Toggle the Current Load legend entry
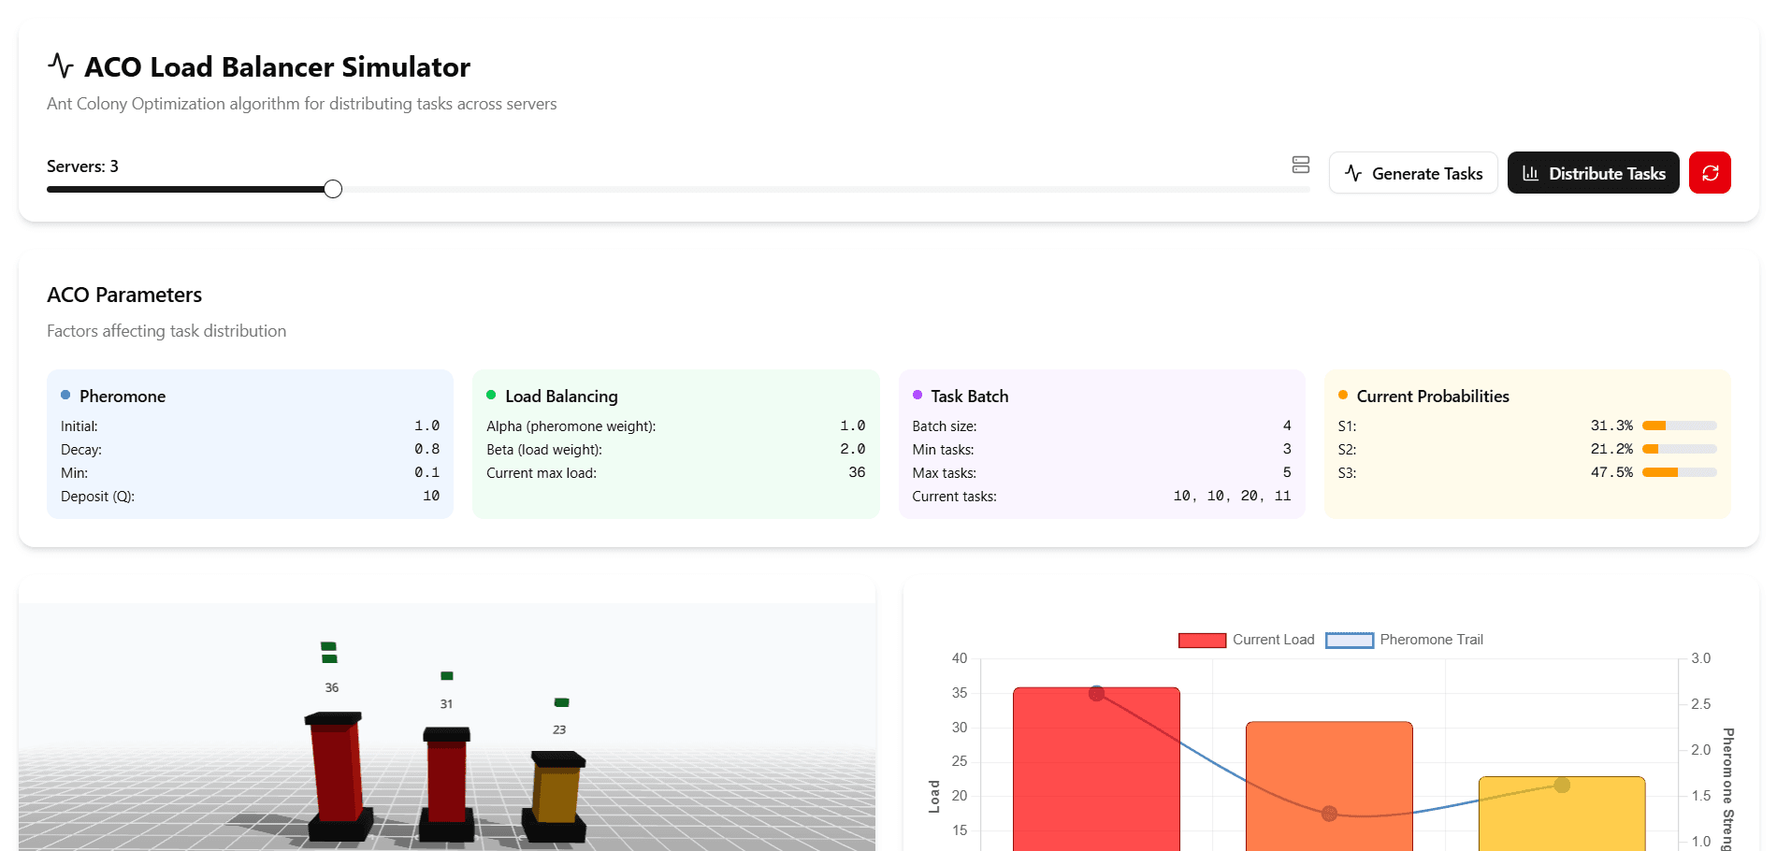This screenshot has height=851, width=1777. (x=1247, y=640)
